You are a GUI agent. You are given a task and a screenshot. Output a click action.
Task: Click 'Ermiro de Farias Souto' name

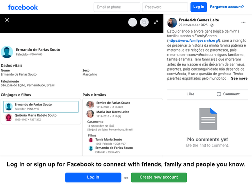pos(113,103)
